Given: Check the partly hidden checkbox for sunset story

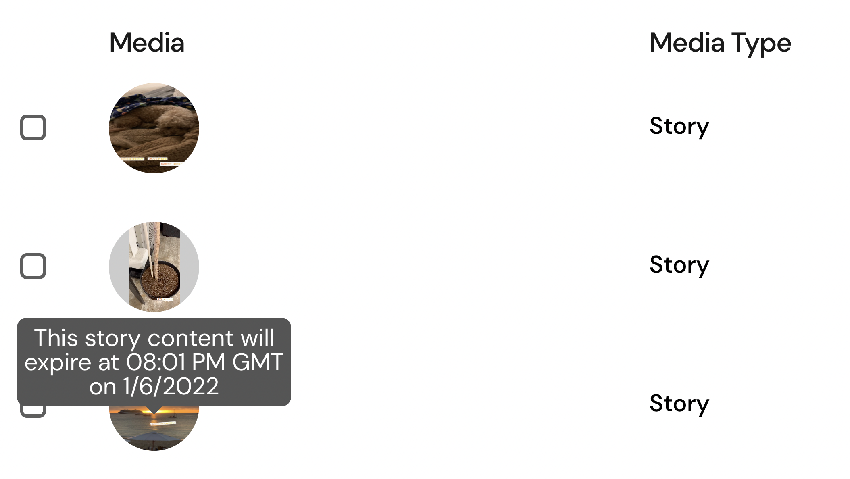Looking at the screenshot, I should pyautogui.click(x=33, y=412).
